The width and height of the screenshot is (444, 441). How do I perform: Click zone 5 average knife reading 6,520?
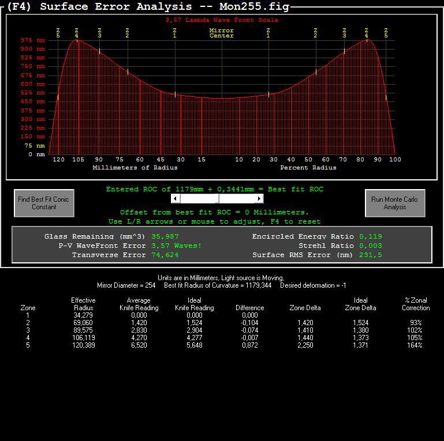[x=139, y=345]
